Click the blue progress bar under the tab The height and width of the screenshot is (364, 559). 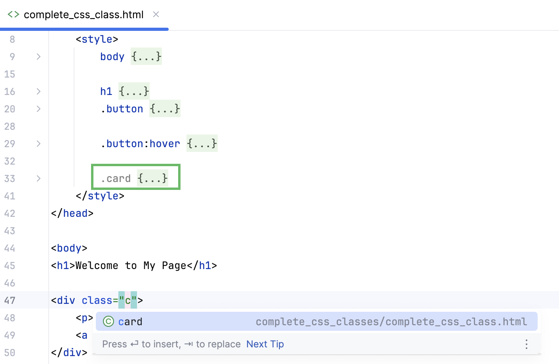(84, 28)
